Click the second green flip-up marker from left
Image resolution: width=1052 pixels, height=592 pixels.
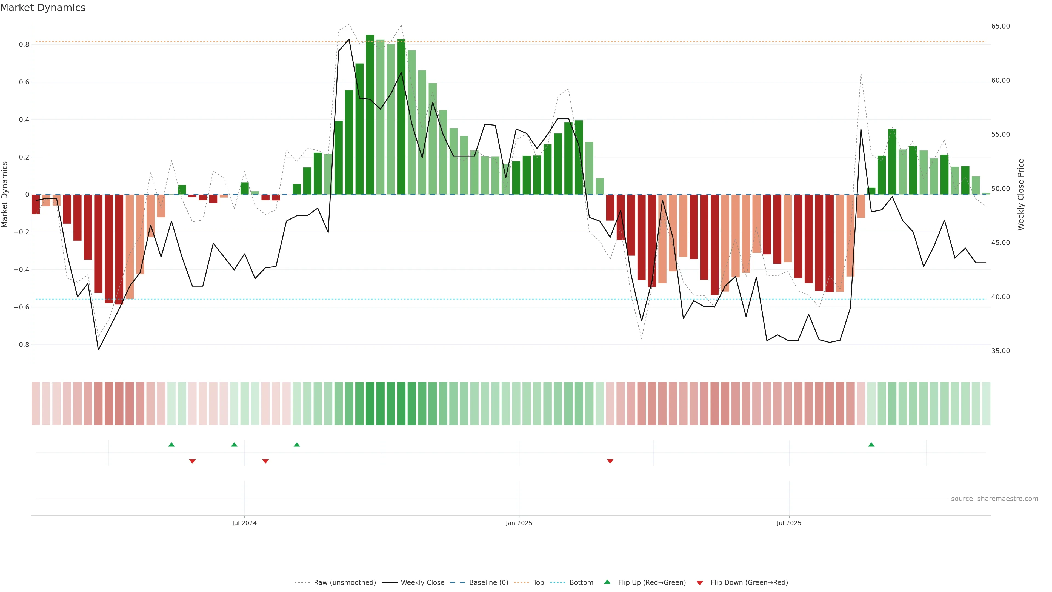[234, 445]
